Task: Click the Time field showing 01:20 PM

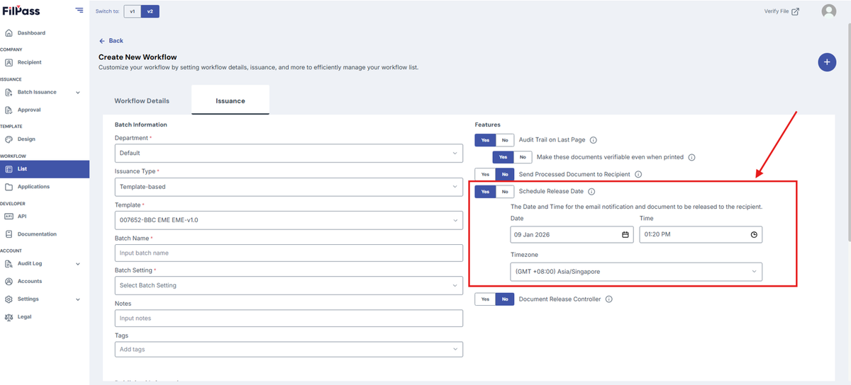Action: (701, 234)
